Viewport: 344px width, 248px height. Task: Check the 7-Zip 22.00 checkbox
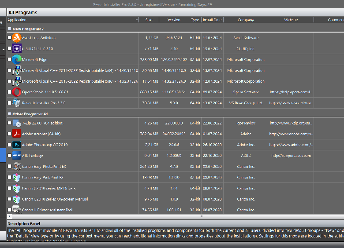tap(9, 123)
